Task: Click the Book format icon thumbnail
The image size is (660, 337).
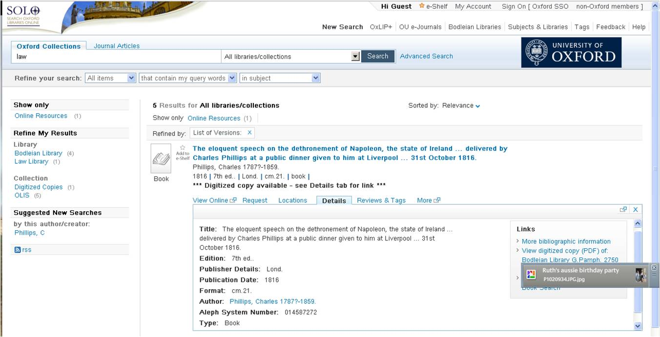Action: tap(161, 159)
